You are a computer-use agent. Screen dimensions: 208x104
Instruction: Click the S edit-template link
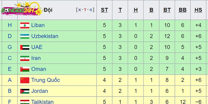tap(91, 10)
